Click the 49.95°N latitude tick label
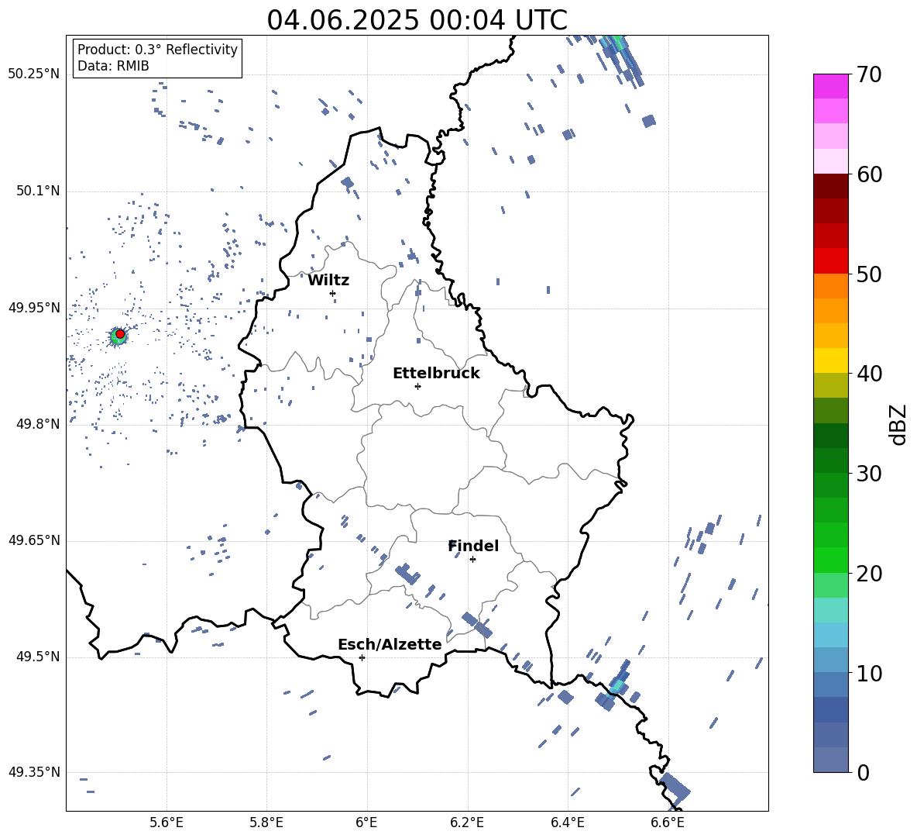Screen dimensions: 917x838 (34, 308)
